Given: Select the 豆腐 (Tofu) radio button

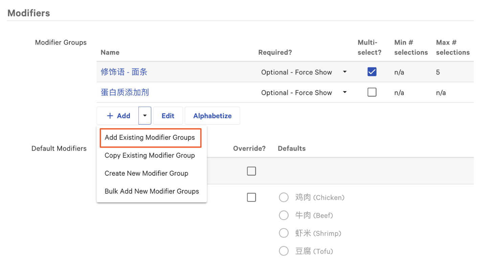Looking at the screenshot, I should point(284,251).
